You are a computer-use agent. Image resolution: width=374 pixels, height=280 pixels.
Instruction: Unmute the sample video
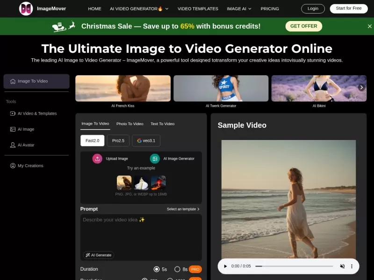point(342,266)
